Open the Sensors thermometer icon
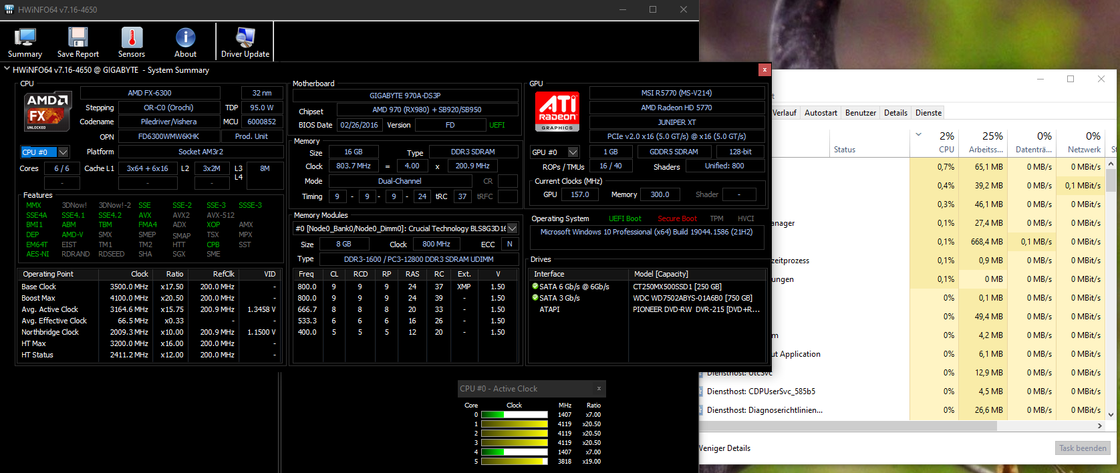Image resolution: width=1120 pixels, height=473 pixels. (132, 43)
